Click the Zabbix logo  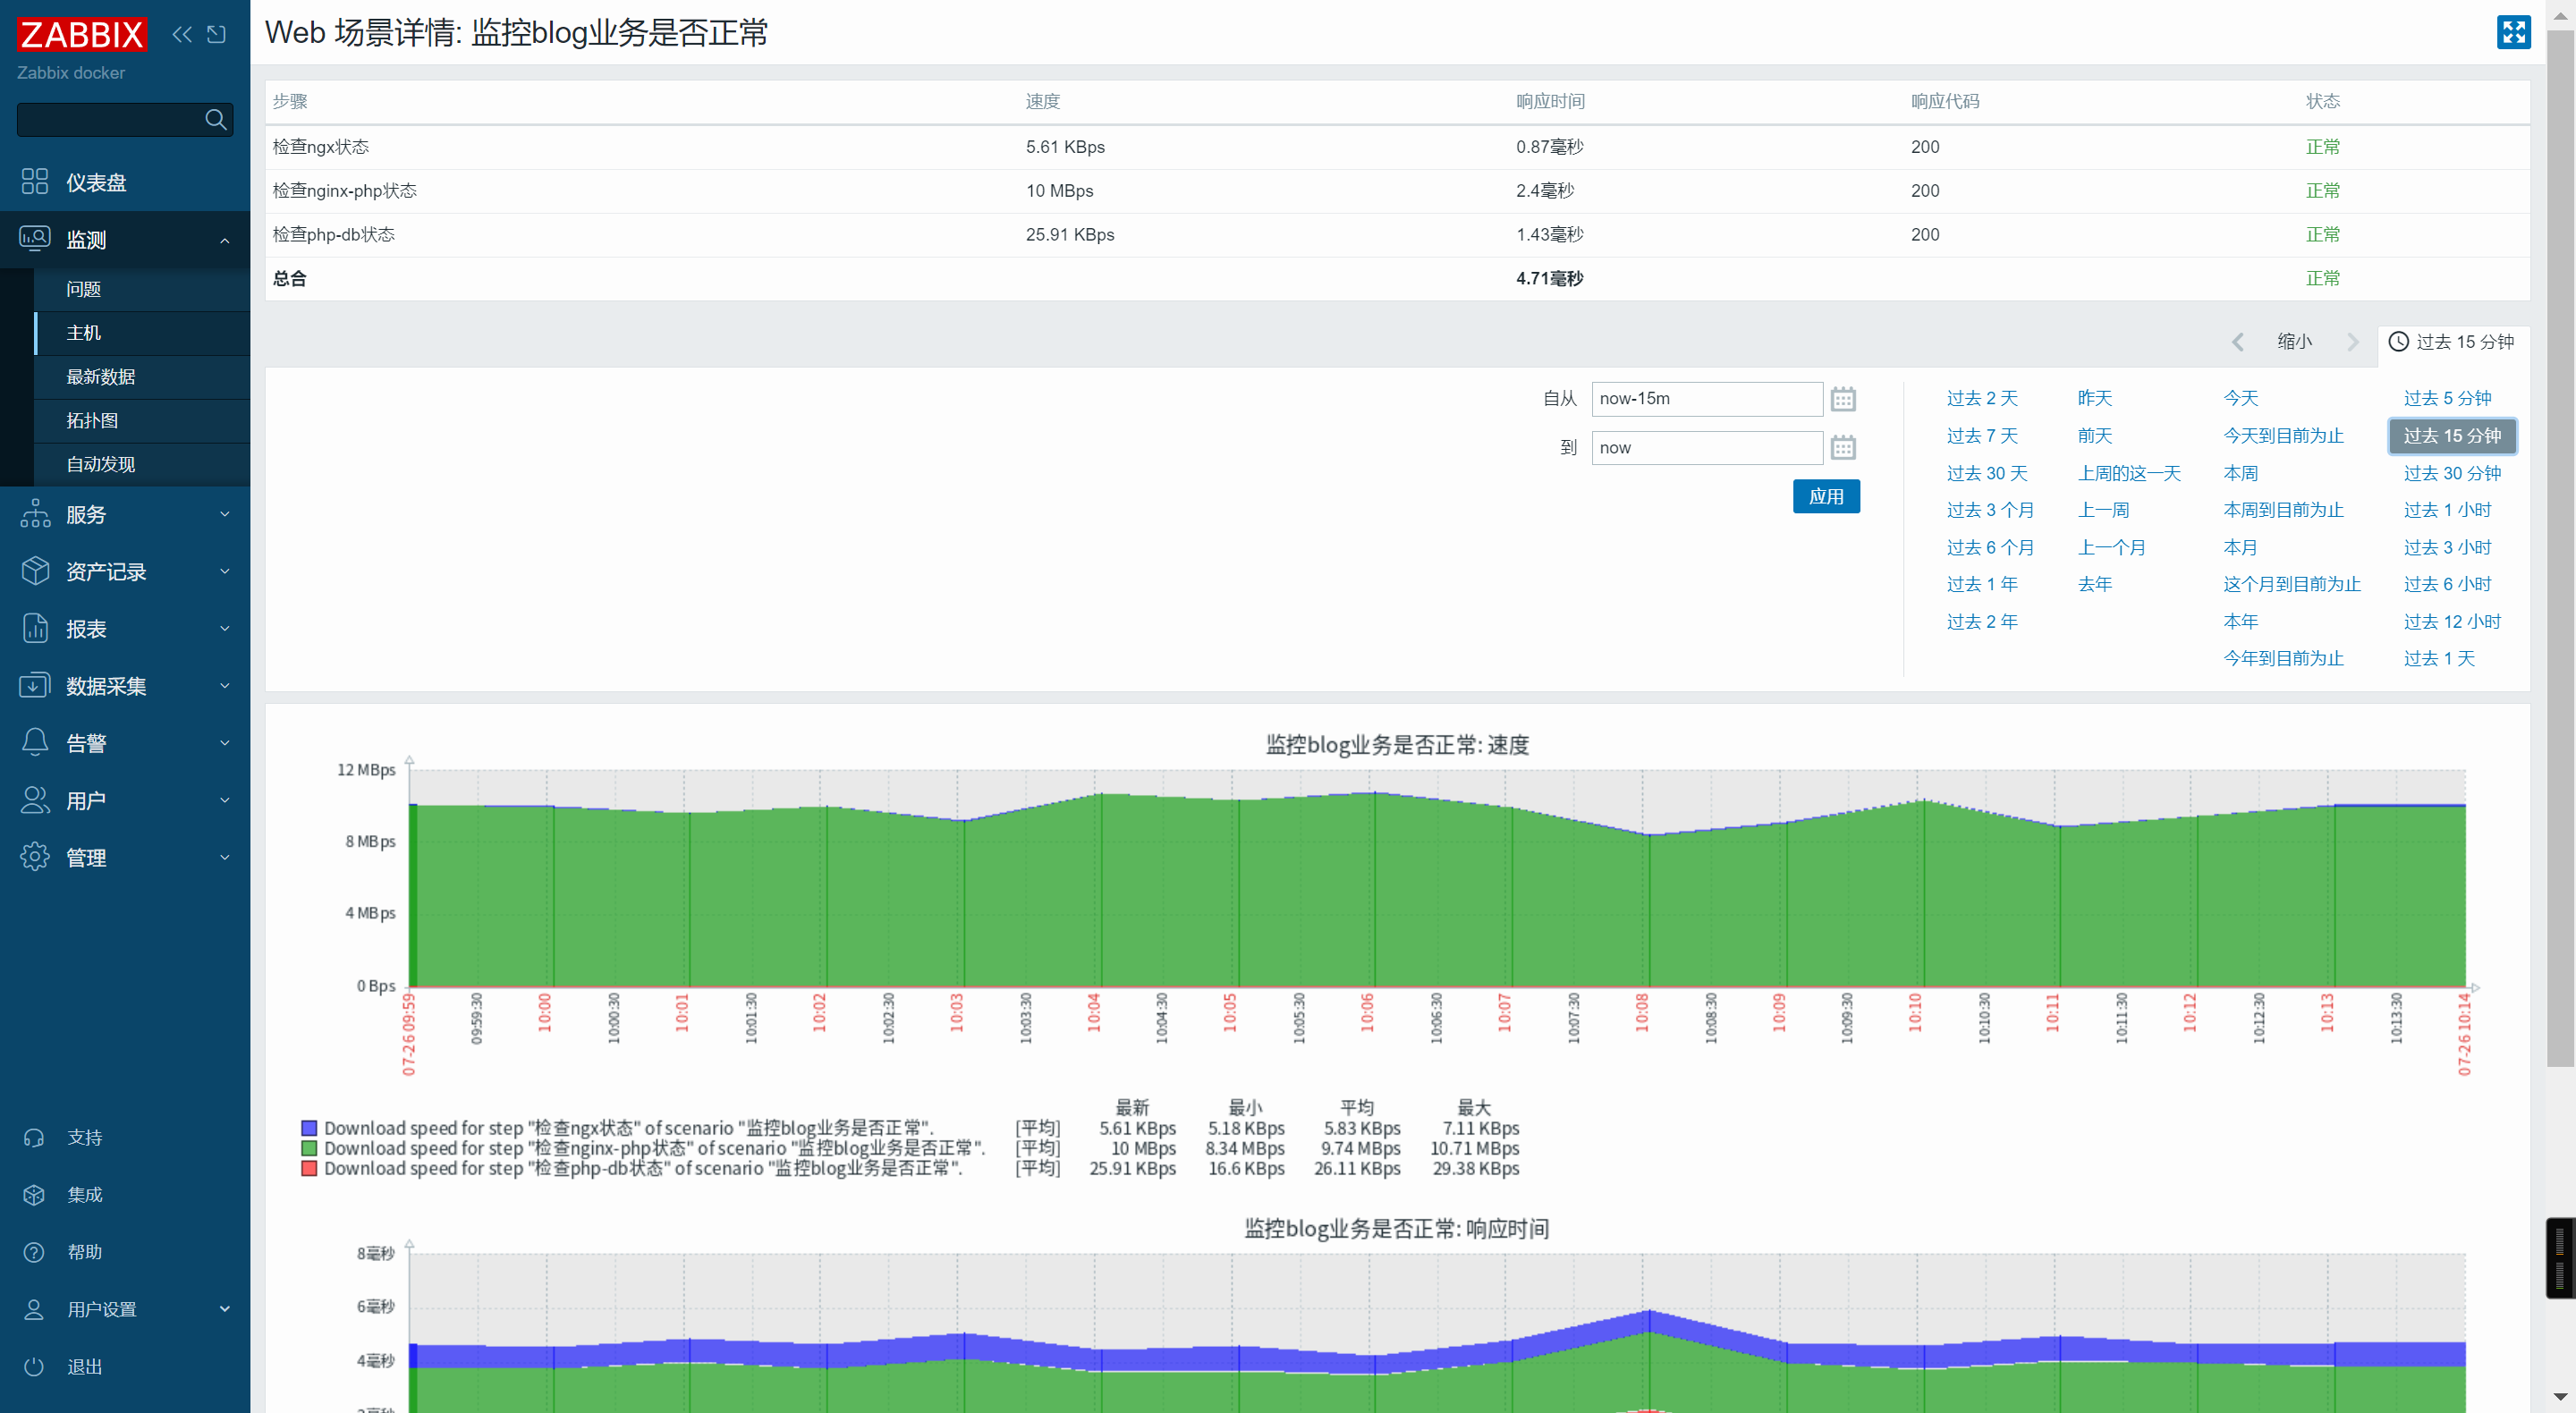(x=82, y=34)
